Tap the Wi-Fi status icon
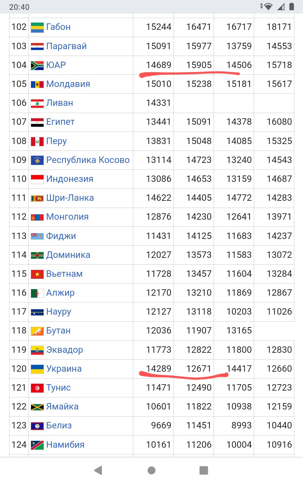 [x=268, y=6]
